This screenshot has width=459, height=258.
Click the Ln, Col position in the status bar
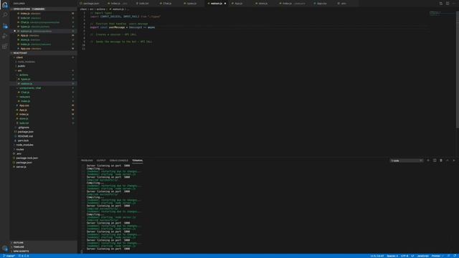coord(377,256)
